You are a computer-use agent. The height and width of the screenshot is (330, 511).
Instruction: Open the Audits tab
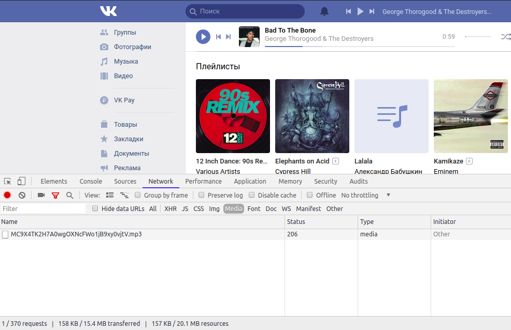pos(359,182)
